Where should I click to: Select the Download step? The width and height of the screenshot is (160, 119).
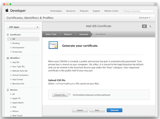[101, 34]
